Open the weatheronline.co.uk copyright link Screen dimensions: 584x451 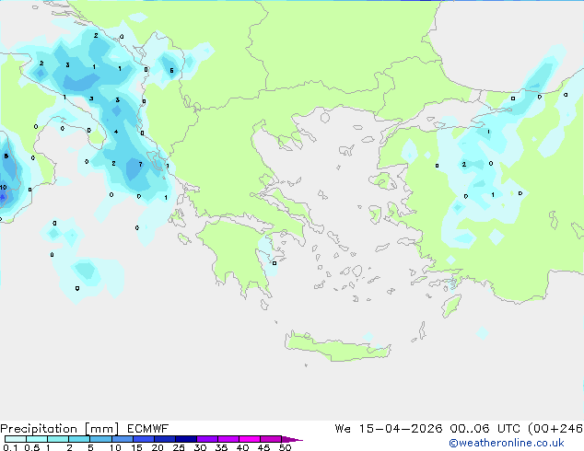coord(507,443)
